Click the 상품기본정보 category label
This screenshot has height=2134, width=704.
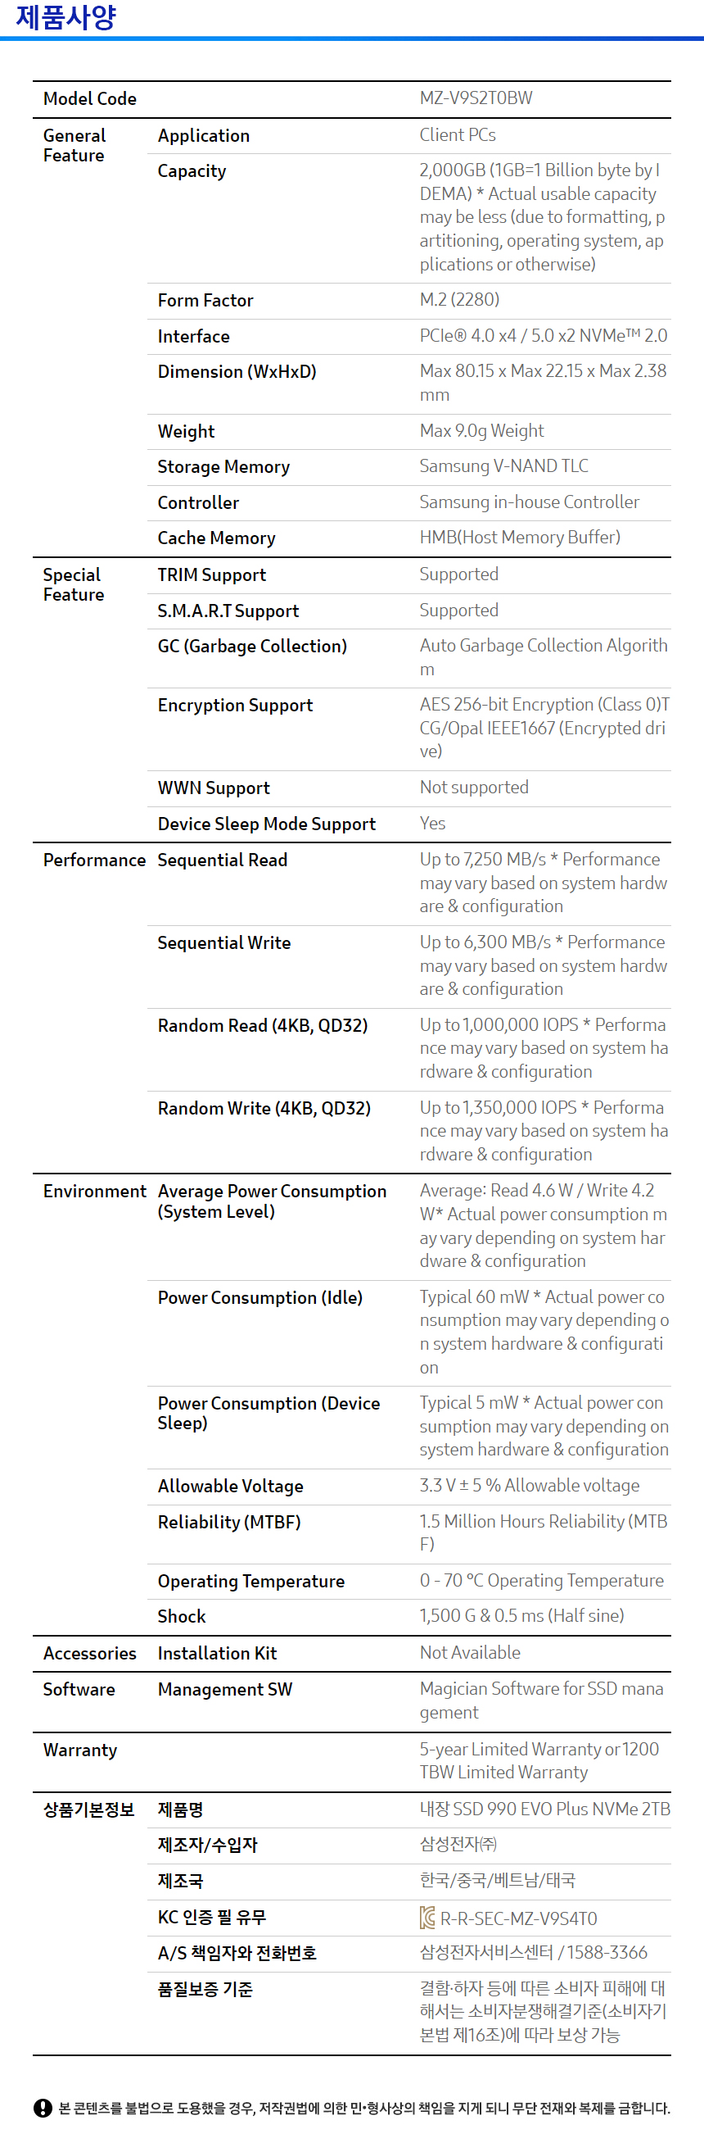(x=88, y=1809)
